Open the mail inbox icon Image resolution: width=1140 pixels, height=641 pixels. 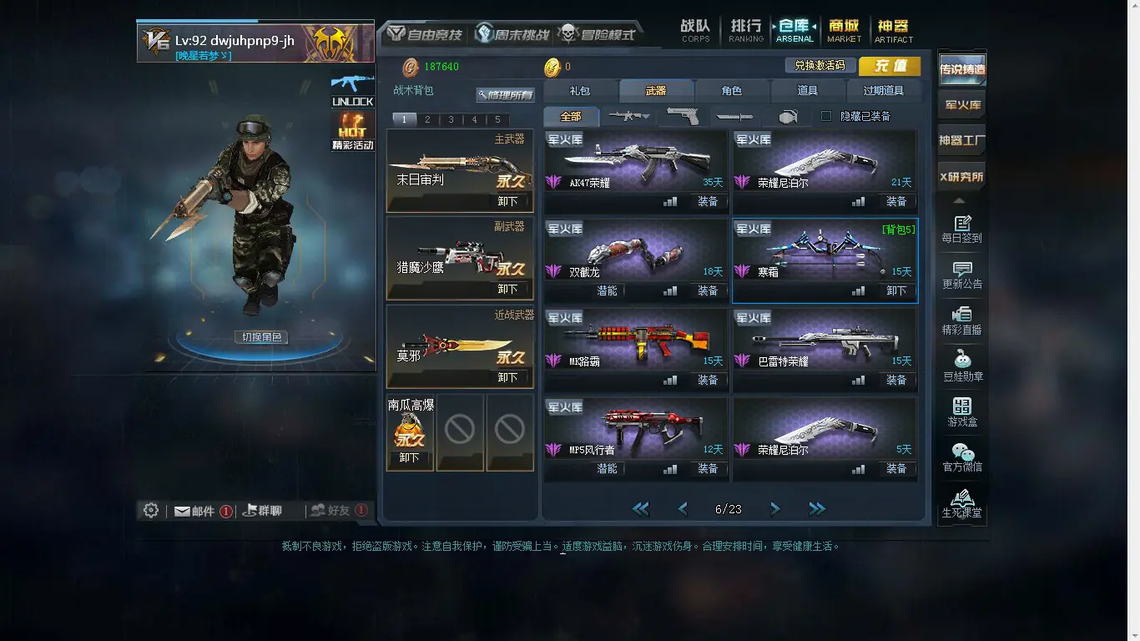[182, 512]
